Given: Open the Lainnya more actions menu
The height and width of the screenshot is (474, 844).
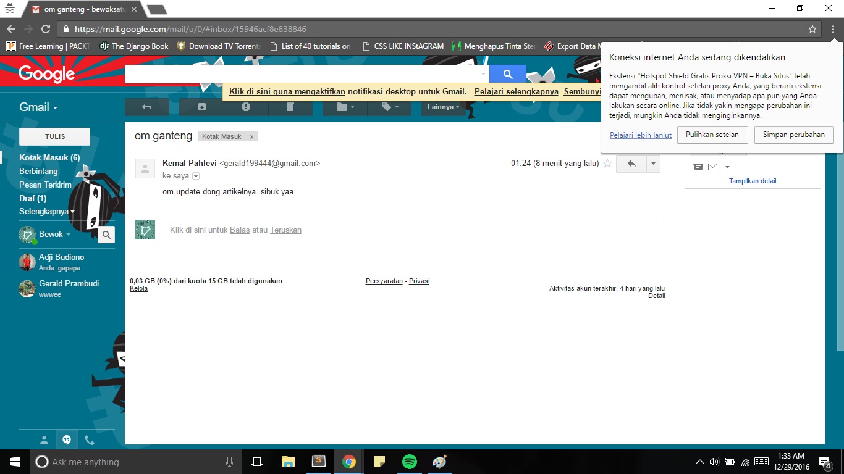Looking at the screenshot, I should pos(443,107).
